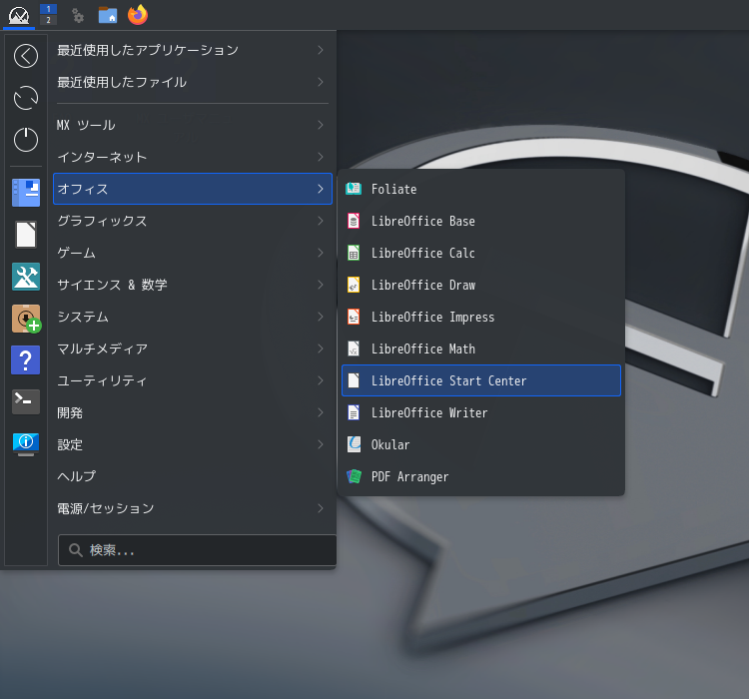Viewport: 749px width, 699px height.
Task: Click the power shutdown icon in sidebar
Action: [x=26, y=140]
